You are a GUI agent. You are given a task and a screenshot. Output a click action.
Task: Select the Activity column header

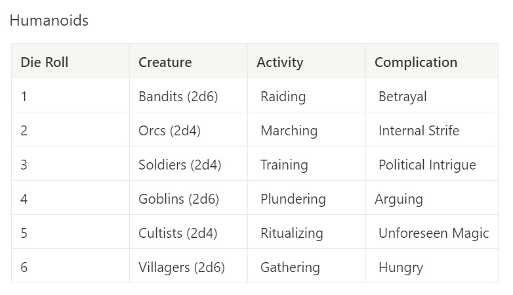tap(280, 62)
